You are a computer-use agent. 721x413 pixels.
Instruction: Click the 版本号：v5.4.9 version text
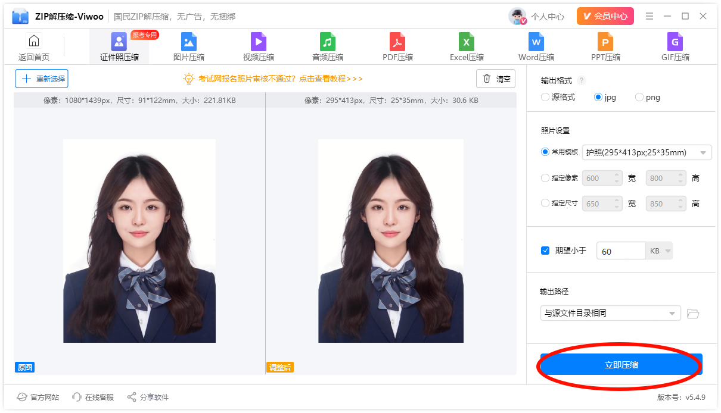[x=680, y=397]
